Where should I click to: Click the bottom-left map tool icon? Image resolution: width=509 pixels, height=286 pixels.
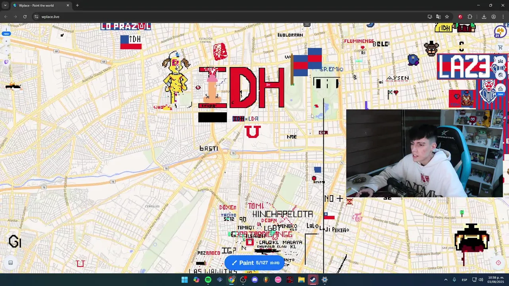coord(11,263)
